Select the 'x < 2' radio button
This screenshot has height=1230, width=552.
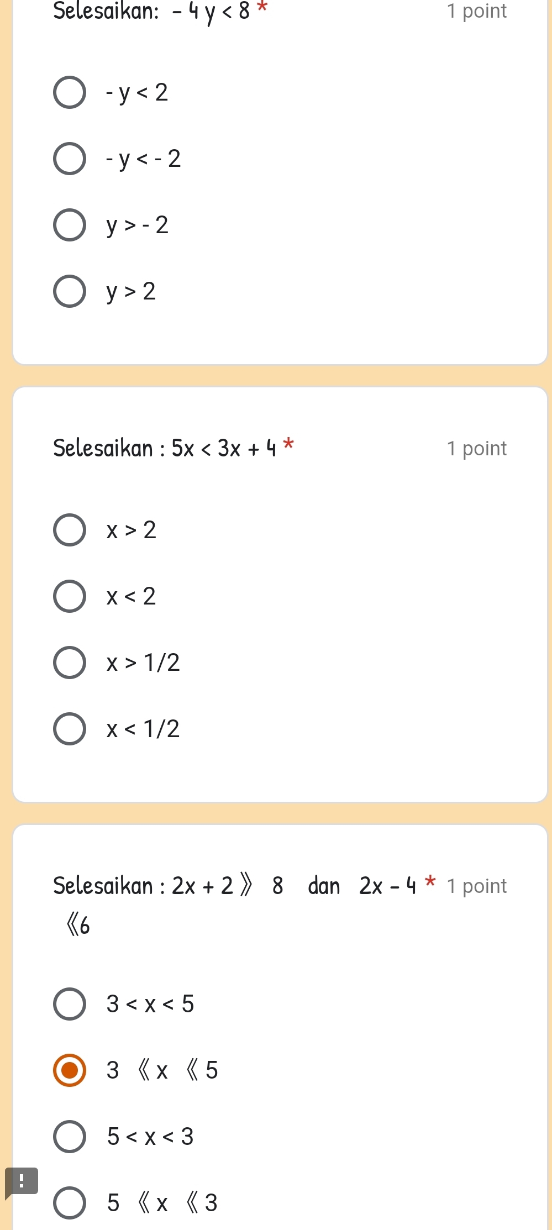click(70, 596)
